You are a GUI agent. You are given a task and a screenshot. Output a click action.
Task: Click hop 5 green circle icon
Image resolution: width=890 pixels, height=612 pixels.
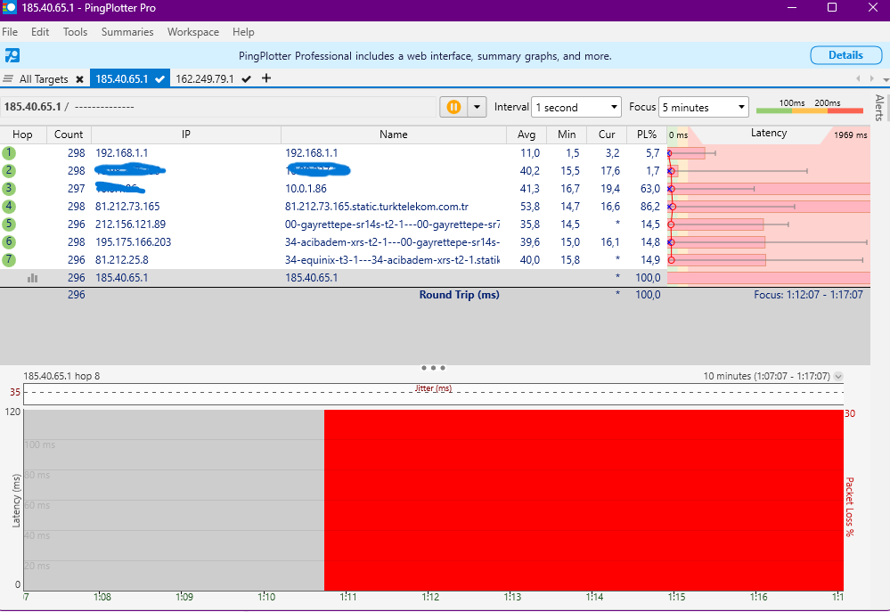pyautogui.click(x=9, y=224)
